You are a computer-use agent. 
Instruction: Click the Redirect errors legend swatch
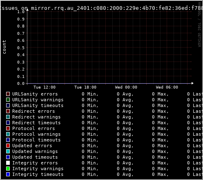[x=8, y=111]
